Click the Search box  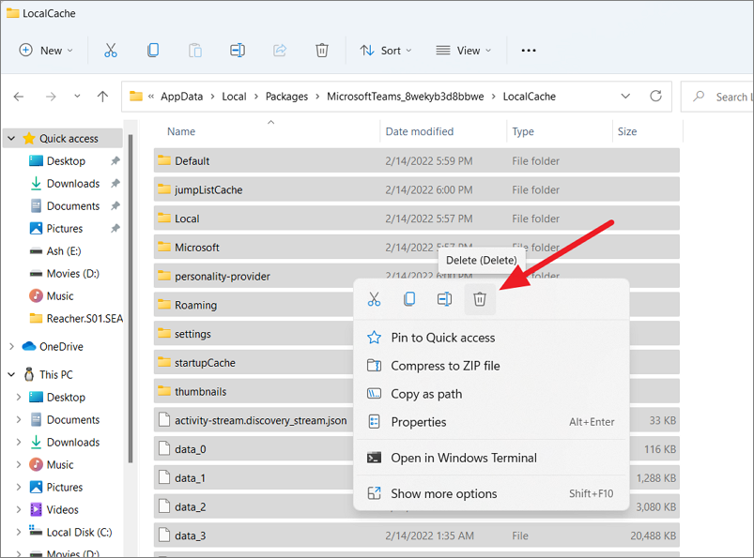[718, 97]
